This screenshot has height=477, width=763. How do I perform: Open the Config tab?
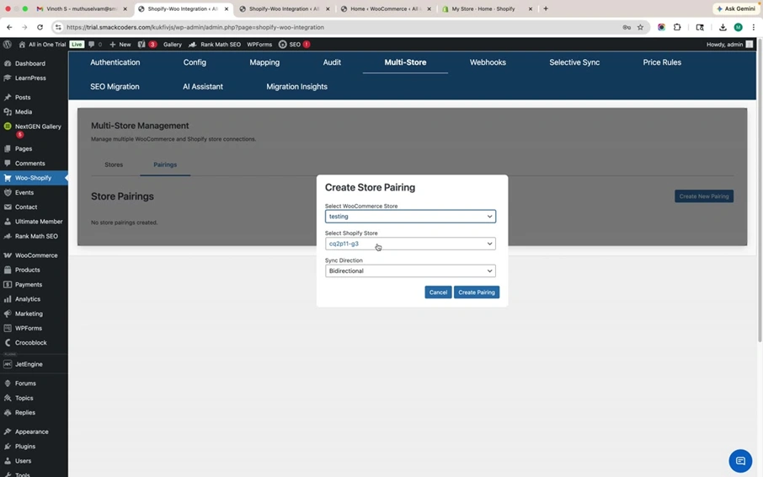[195, 62]
